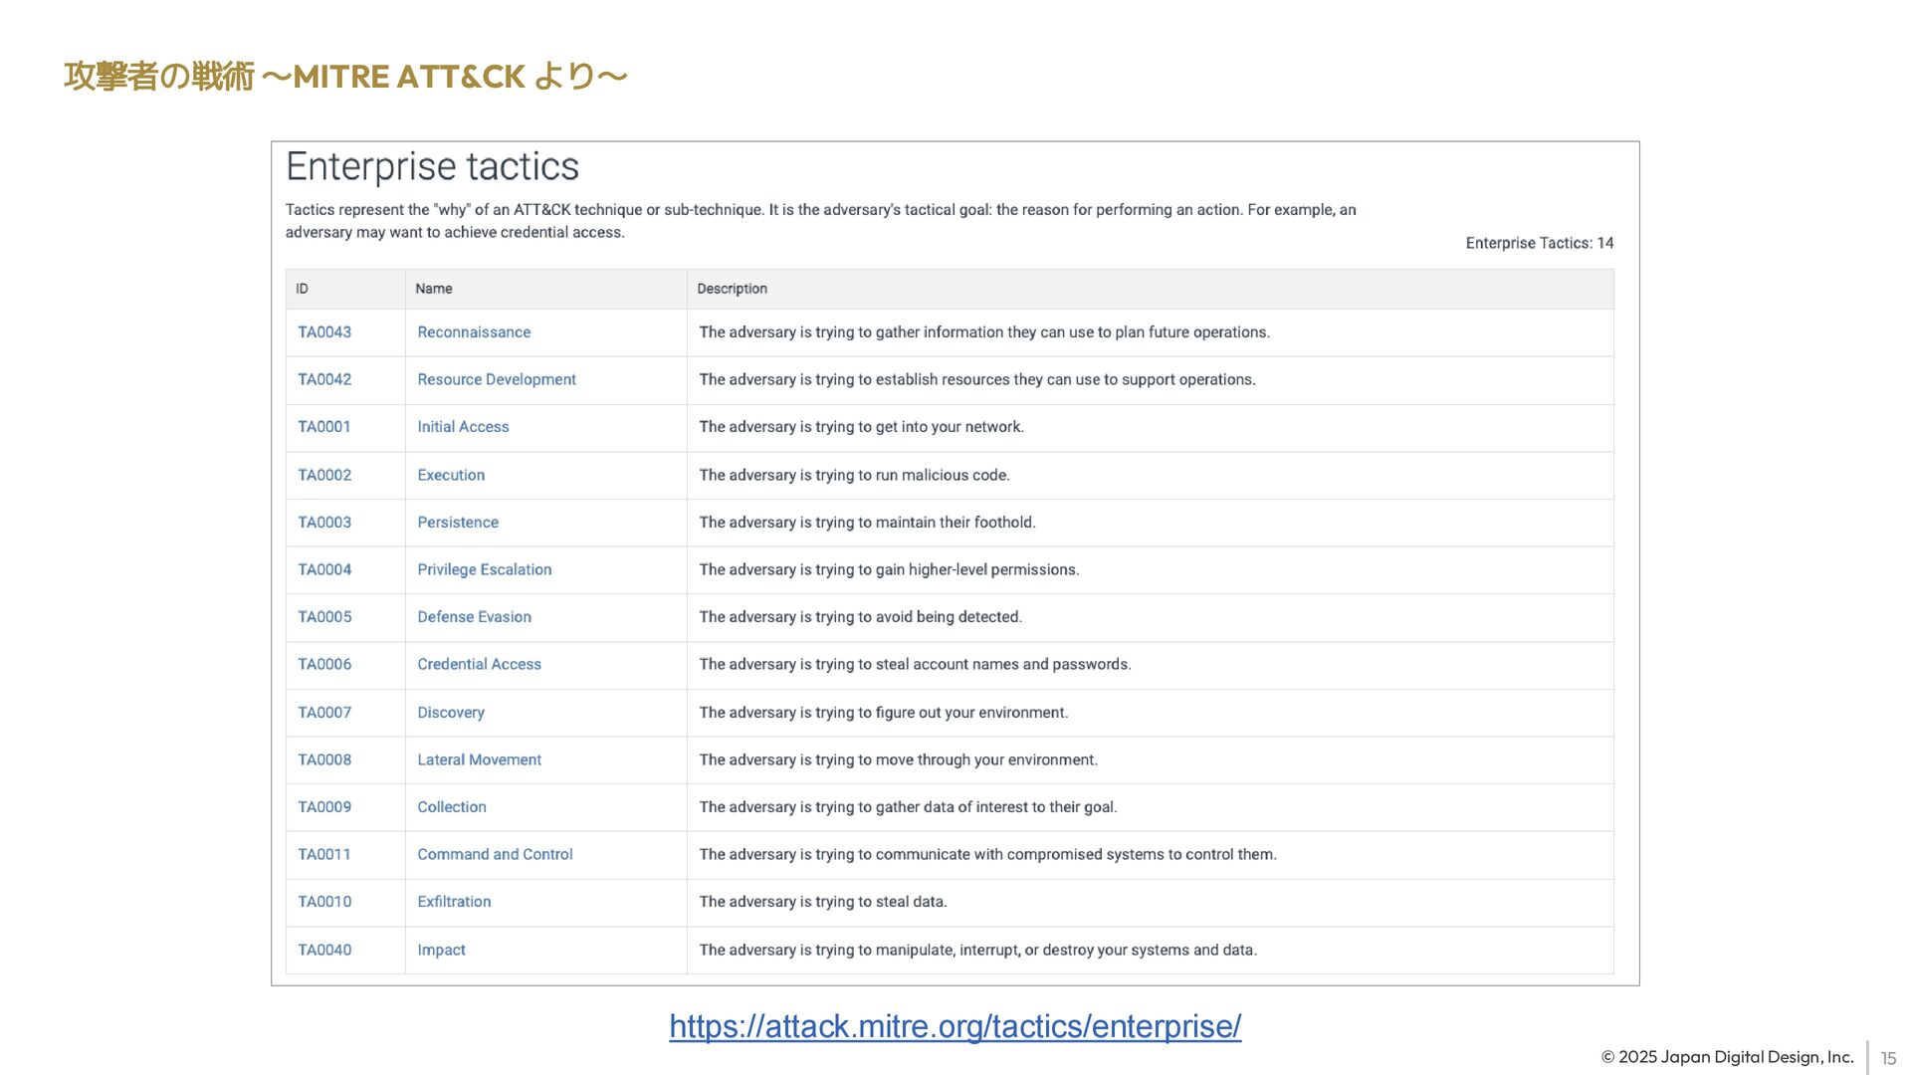Click the Resource Development name link
Image resolution: width=1911 pixels, height=1075 pixels.
[x=496, y=379]
